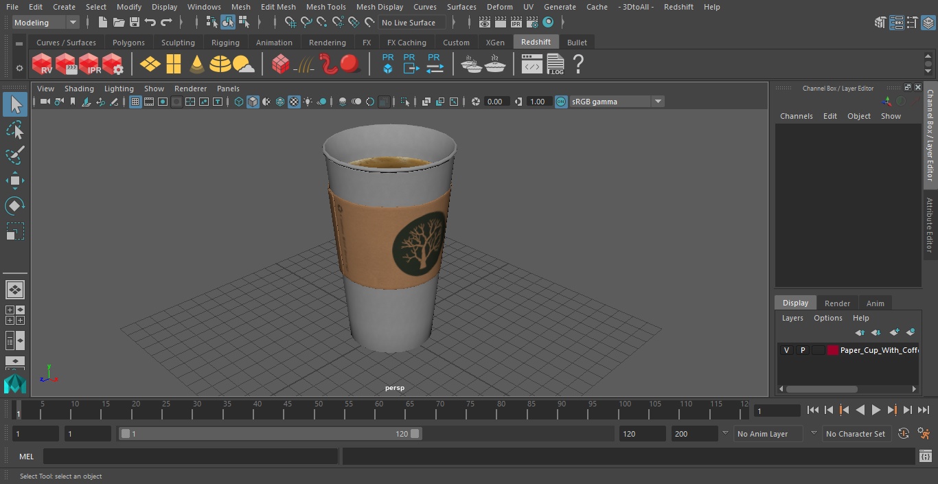This screenshot has width=938, height=484.
Task: Click the layer editor horizontal scrollbar
Action: tap(821, 389)
